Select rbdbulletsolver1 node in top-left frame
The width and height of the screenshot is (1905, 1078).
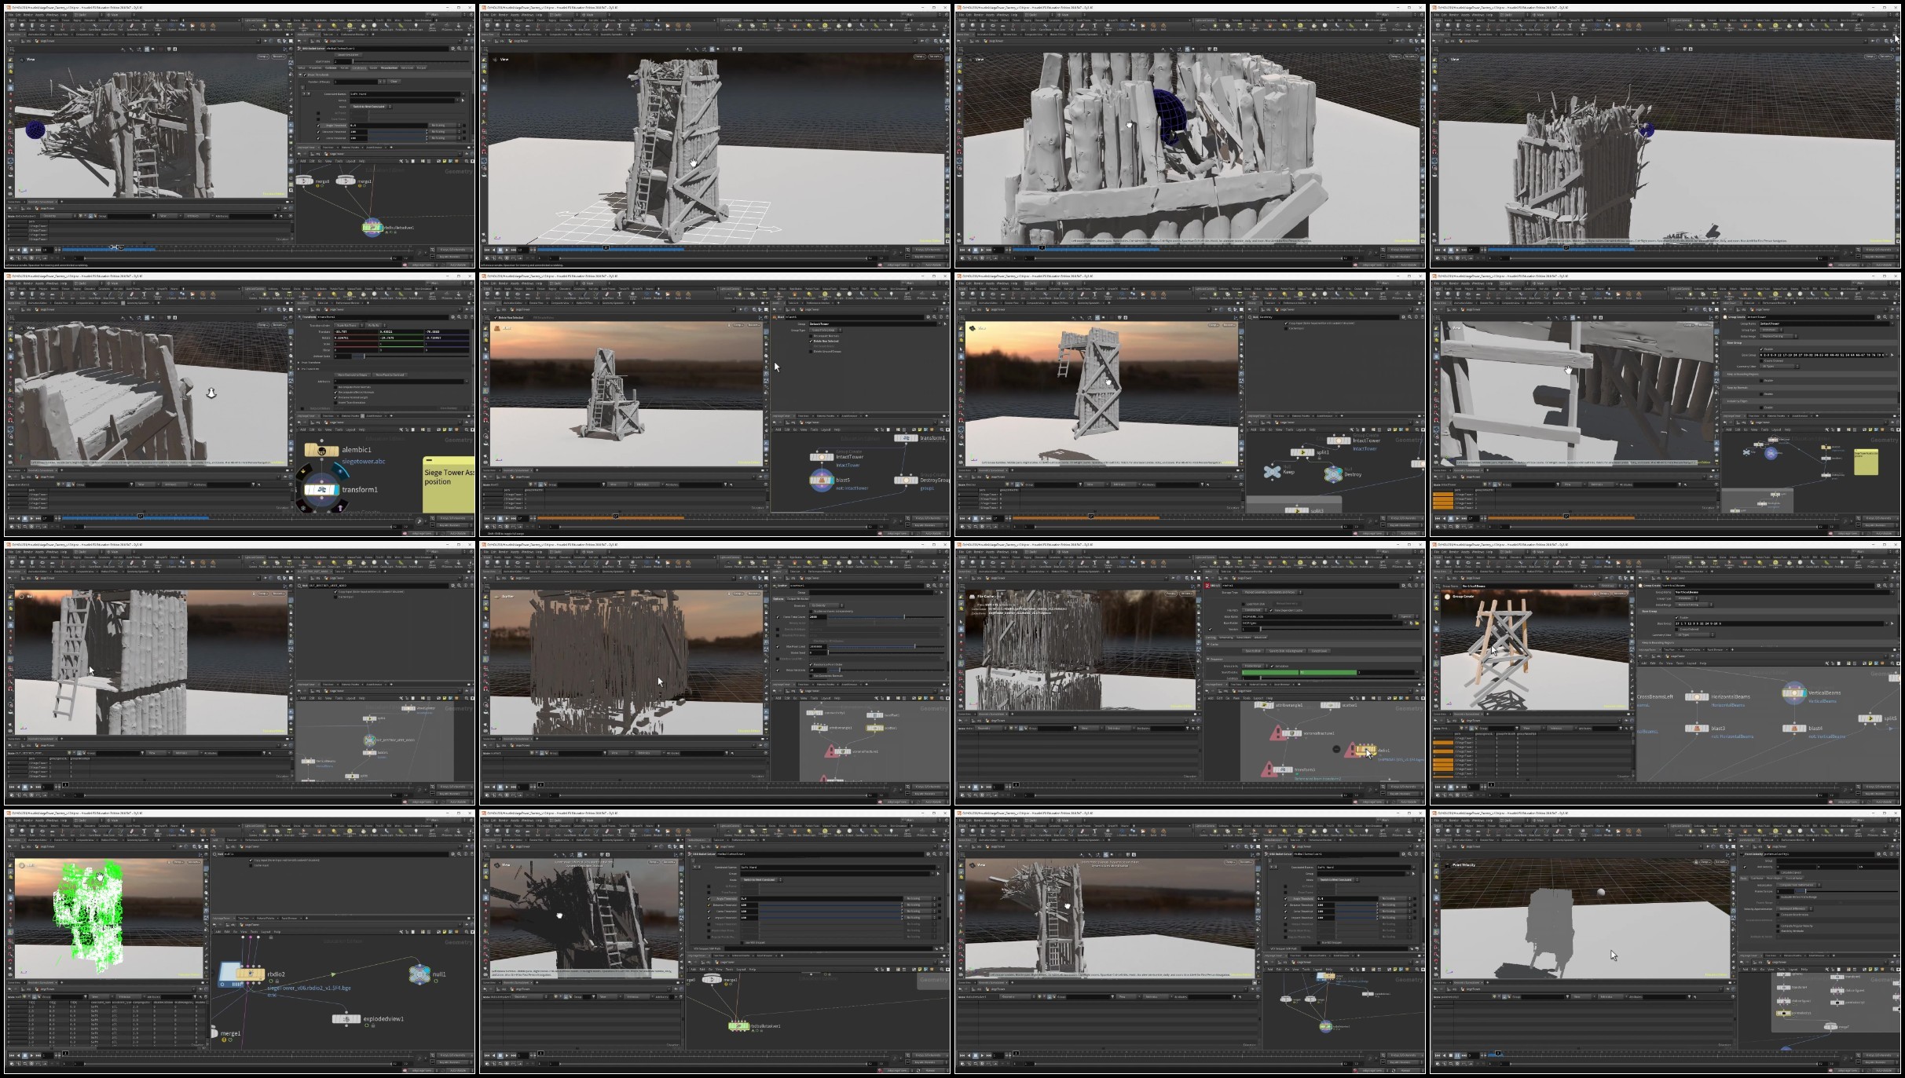(x=372, y=227)
